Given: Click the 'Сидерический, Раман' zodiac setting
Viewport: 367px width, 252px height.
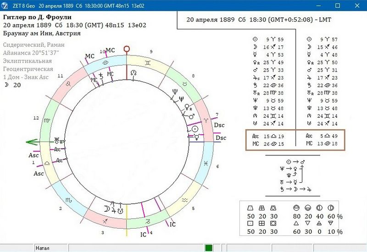Looking at the screenshot, I should [x=33, y=44].
